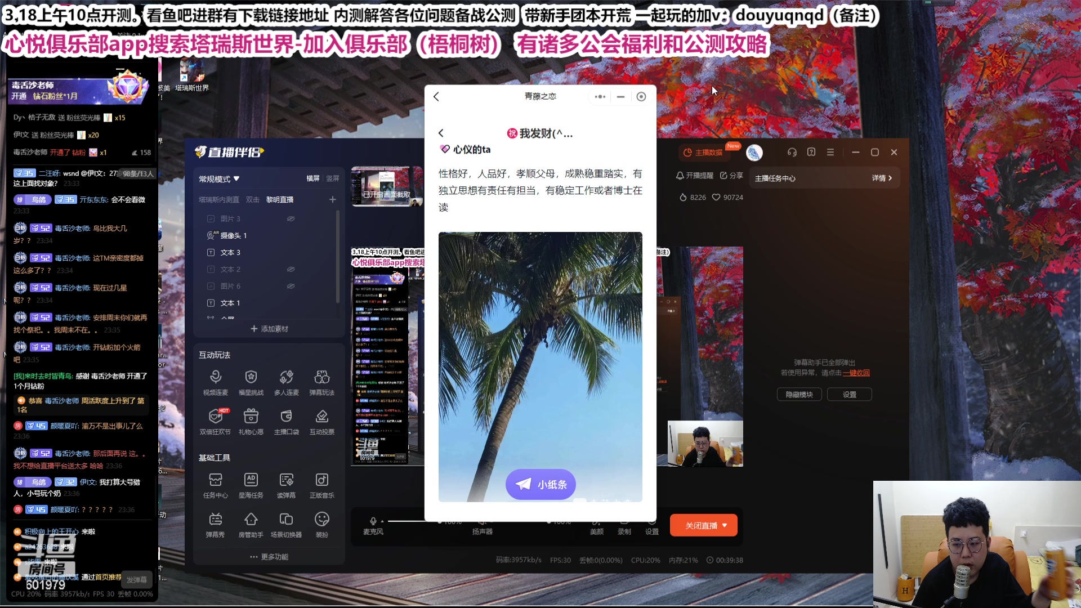
Task: Open 福星挑战 challenge feature
Action: click(x=251, y=382)
